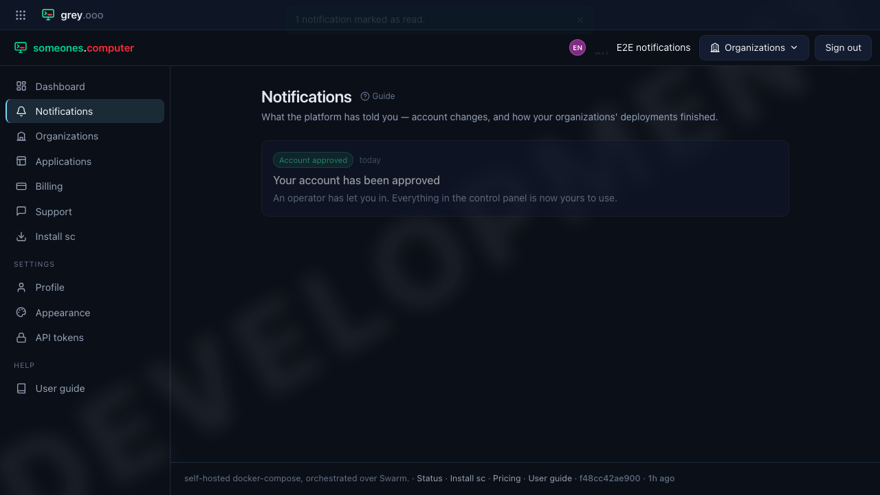Click the Appearance palette icon
The width and height of the screenshot is (880, 495).
(21, 312)
